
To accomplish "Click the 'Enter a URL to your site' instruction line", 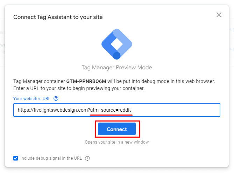I will point(79,88).
